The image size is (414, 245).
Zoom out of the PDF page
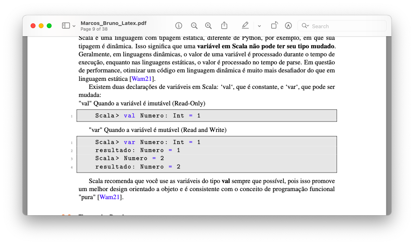click(x=194, y=26)
